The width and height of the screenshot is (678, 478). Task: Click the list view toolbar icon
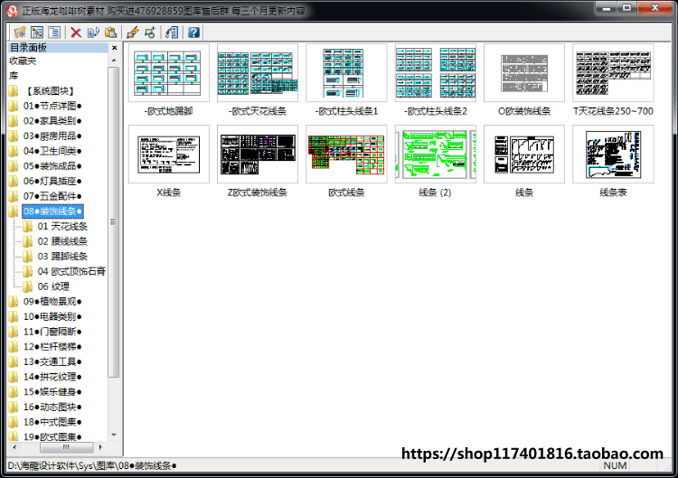(54, 33)
